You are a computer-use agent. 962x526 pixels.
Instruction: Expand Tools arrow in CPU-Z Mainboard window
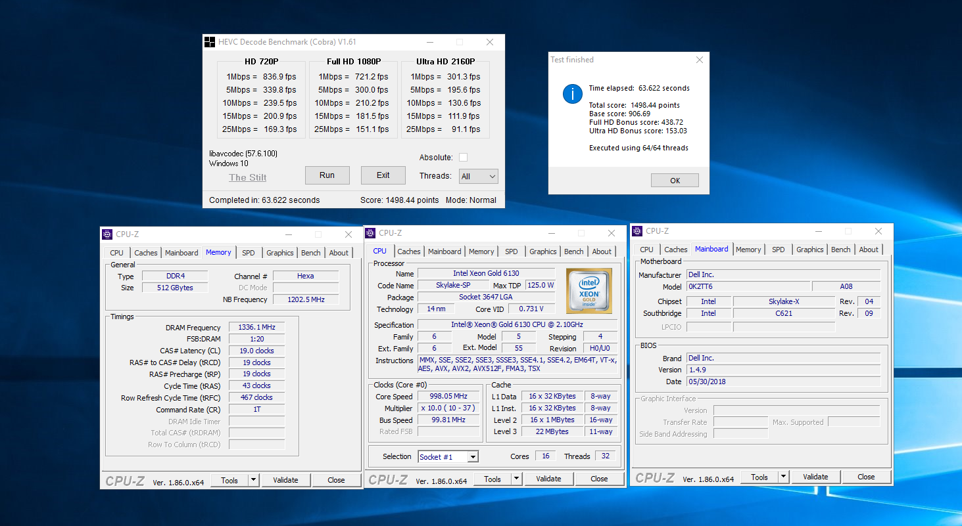[783, 477]
